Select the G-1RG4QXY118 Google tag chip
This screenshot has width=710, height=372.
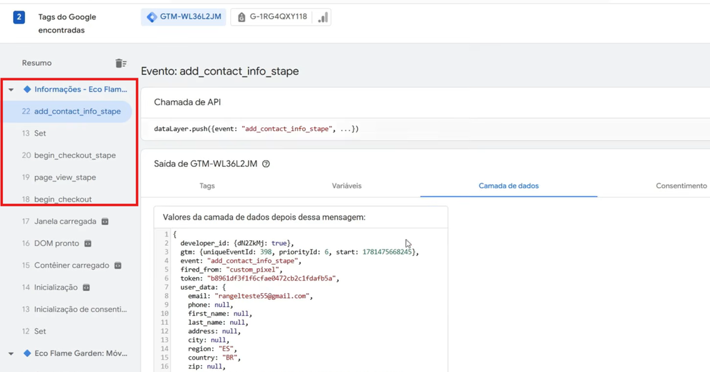pyautogui.click(x=272, y=17)
